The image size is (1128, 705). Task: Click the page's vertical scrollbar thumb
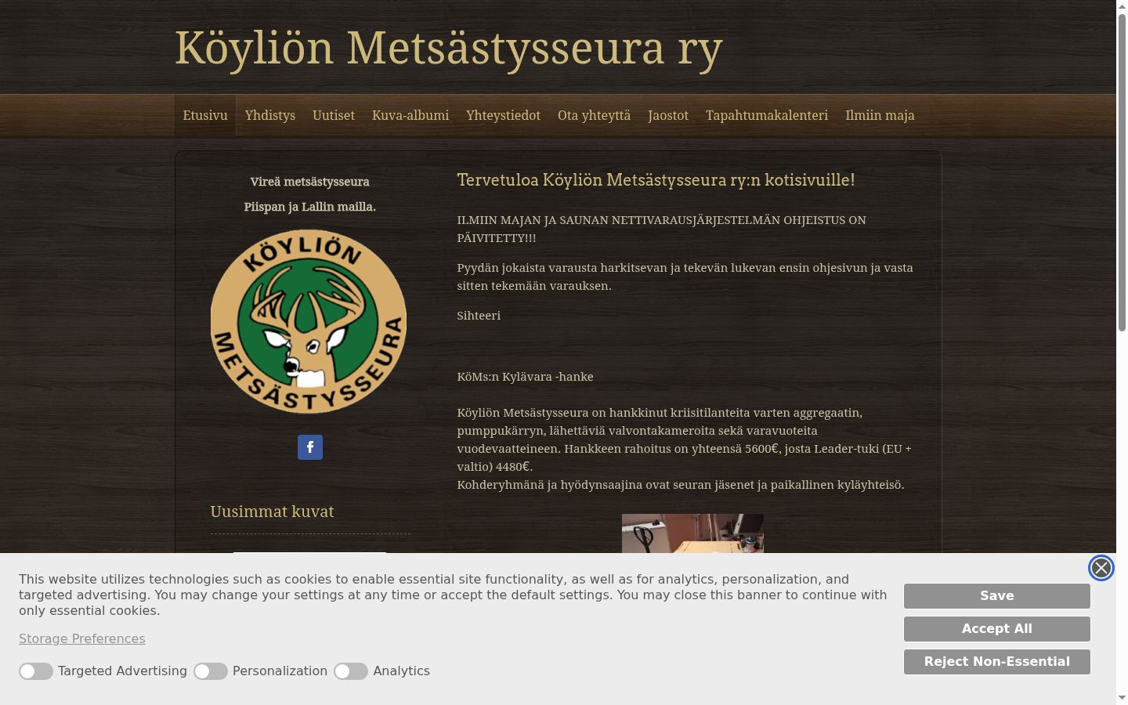[1122, 171]
